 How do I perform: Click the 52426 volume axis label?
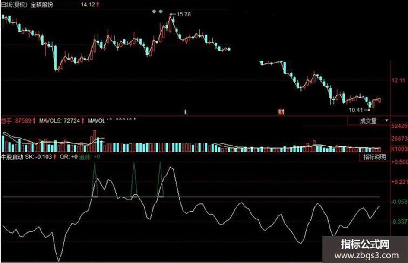click(x=399, y=126)
